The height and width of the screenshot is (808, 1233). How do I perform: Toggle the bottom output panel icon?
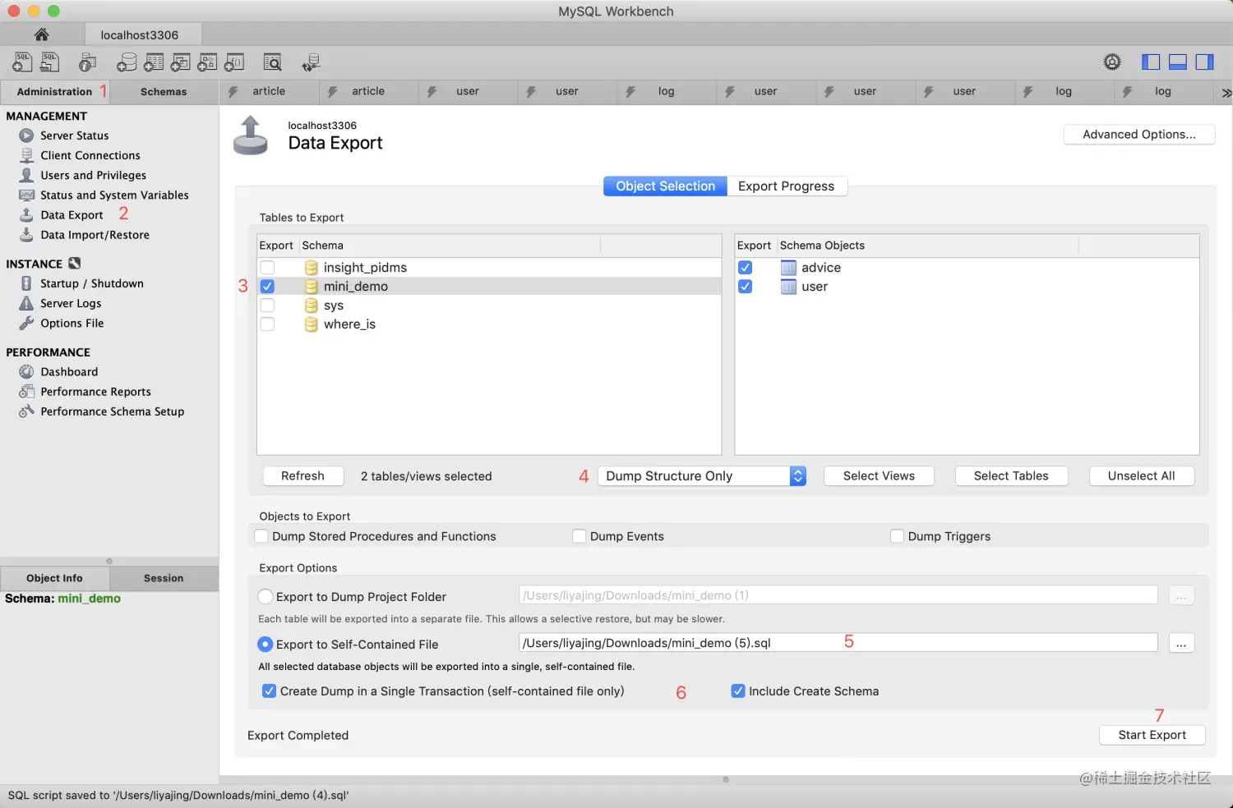pos(1178,62)
